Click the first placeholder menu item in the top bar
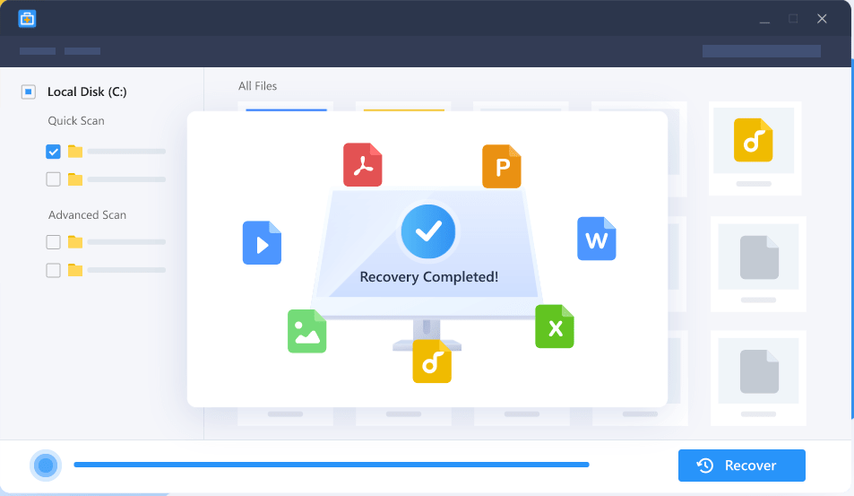The width and height of the screenshot is (854, 496). [x=38, y=51]
